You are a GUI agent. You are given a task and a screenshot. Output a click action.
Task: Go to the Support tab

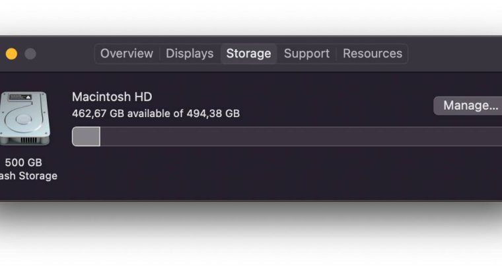306,54
